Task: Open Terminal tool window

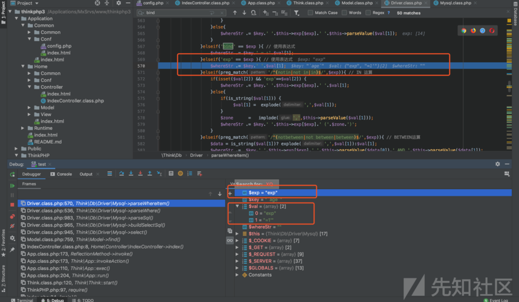Action: coord(22,300)
